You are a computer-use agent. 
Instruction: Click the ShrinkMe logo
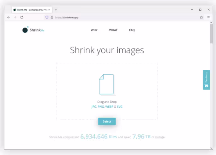pyautogui.click(x=33, y=30)
